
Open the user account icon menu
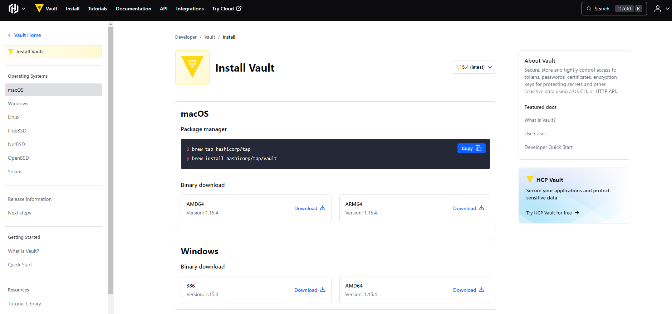657,9
